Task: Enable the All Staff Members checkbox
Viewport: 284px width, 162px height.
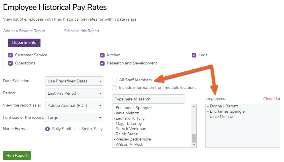Action: pos(114,80)
